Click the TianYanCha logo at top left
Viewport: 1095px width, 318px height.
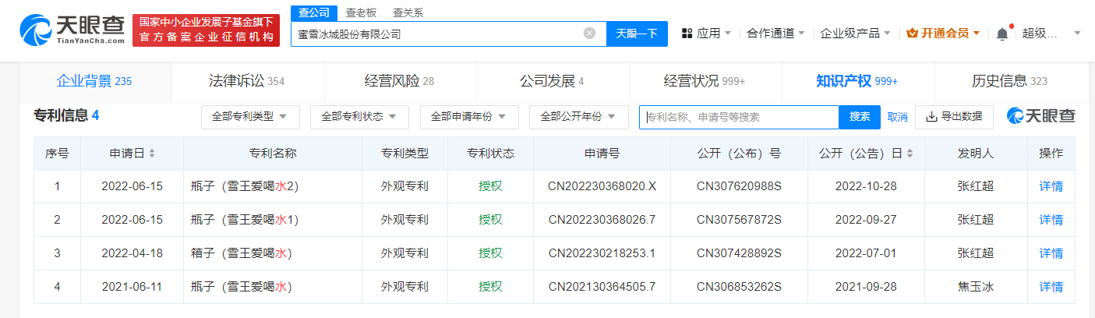[x=72, y=30]
